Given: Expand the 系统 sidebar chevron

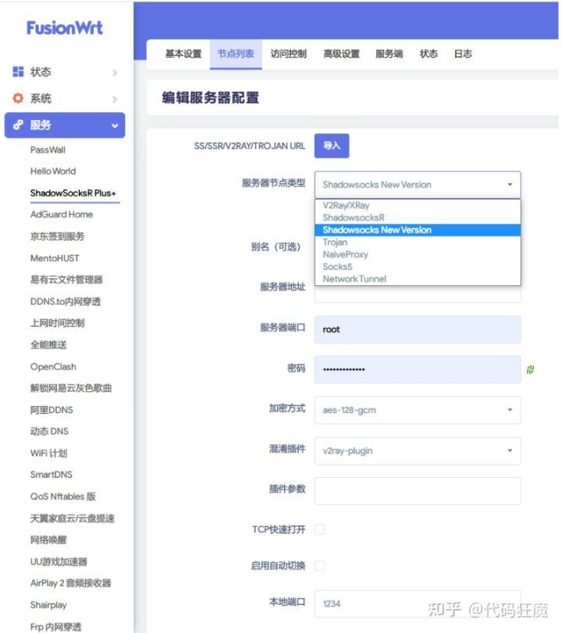Looking at the screenshot, I should pyautogui.click(x=115, y=99).
